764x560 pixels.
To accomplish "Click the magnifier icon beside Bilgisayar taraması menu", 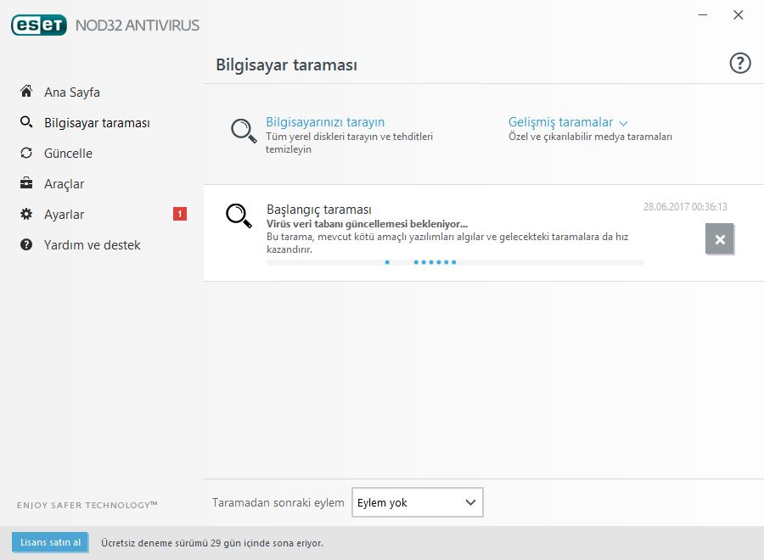I will [x=26, y=121].
